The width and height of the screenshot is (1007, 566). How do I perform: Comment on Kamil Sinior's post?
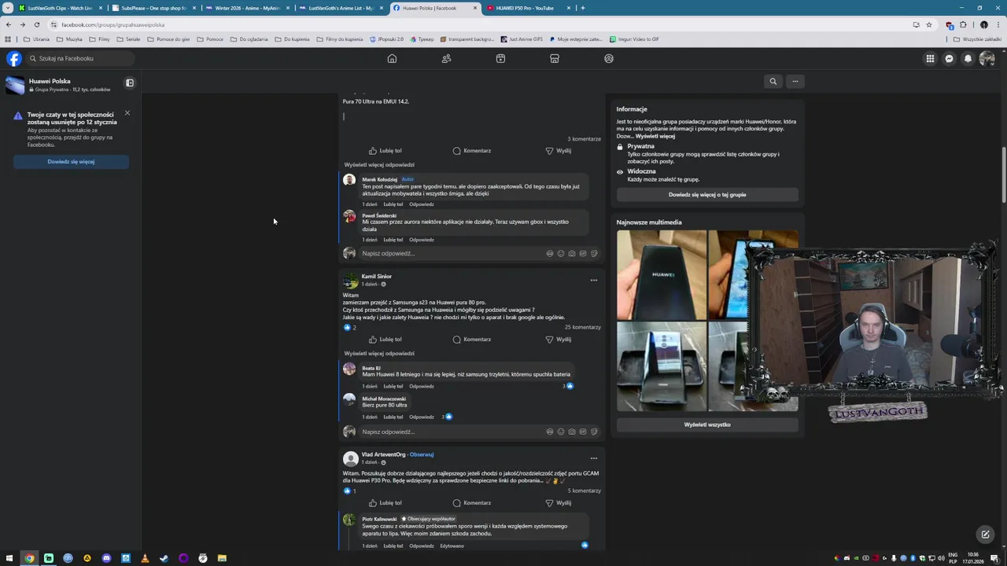tap(472, 340)
